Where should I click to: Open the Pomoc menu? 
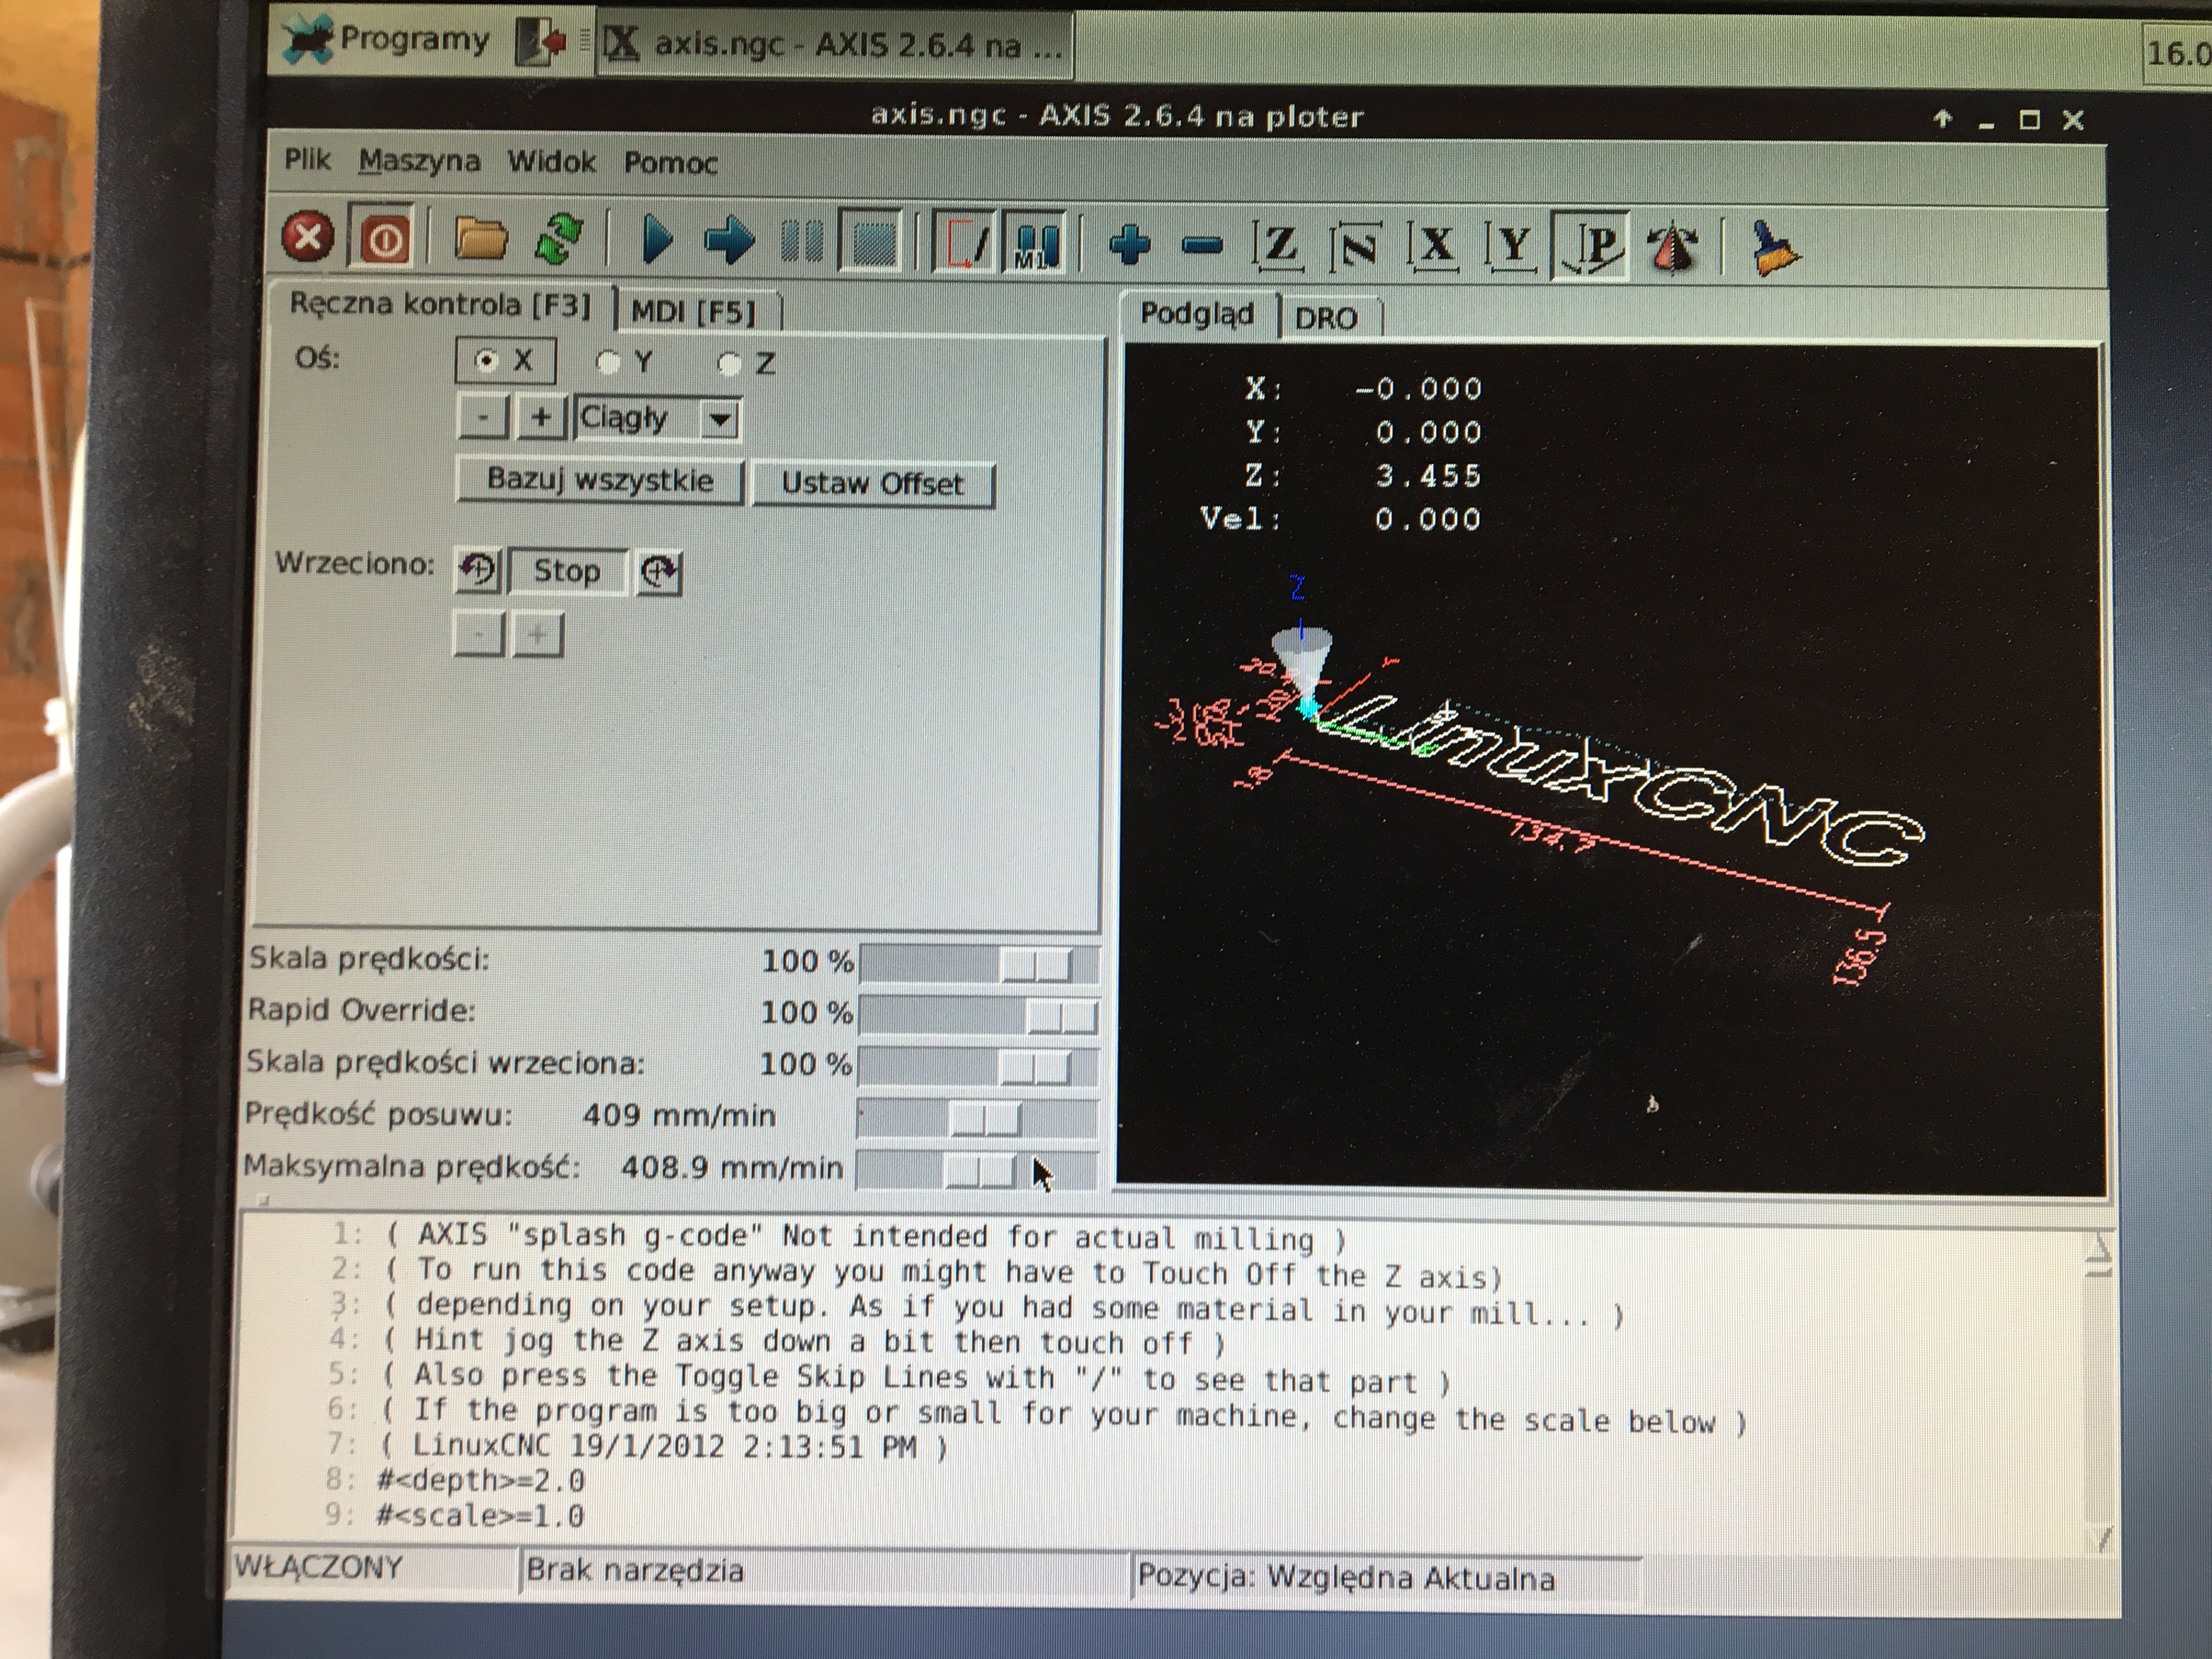tap(671, 162)
